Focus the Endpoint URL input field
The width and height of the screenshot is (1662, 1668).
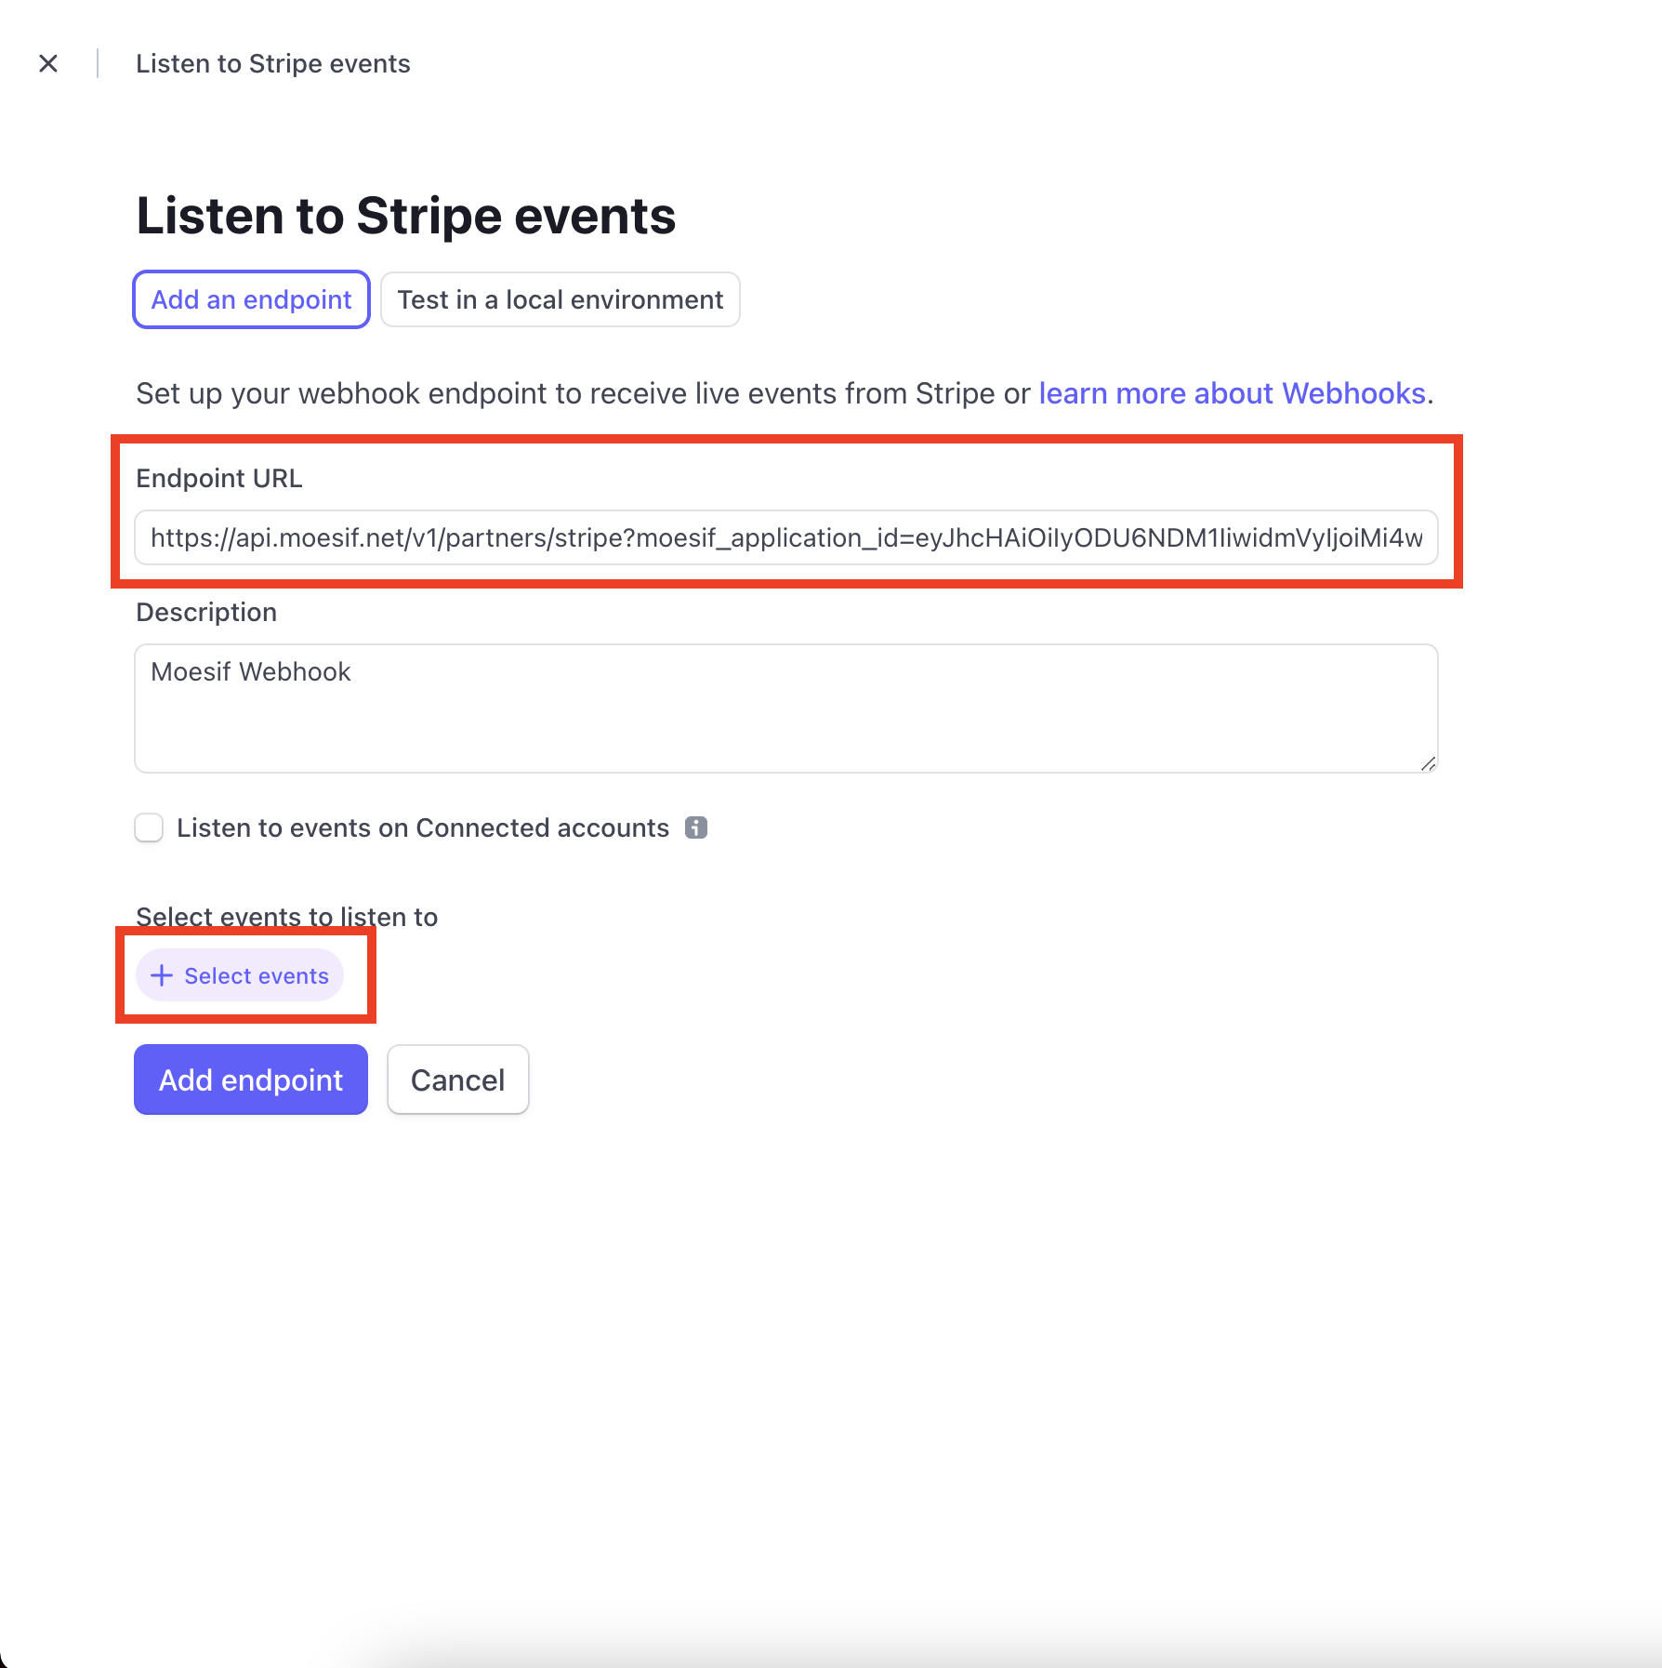tap(785, 537)
